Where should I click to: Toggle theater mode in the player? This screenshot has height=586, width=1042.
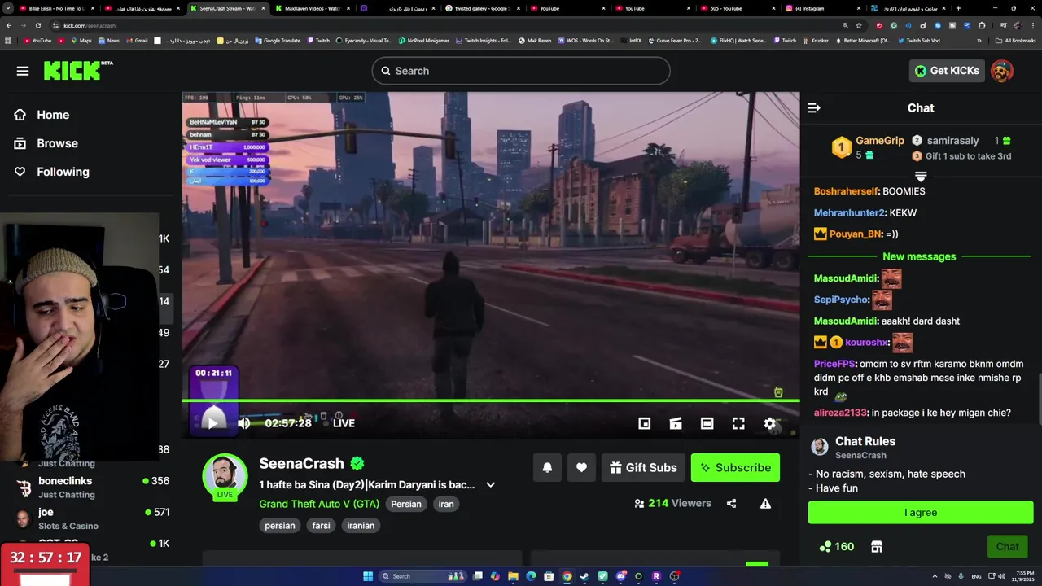[x=707, y=423]
